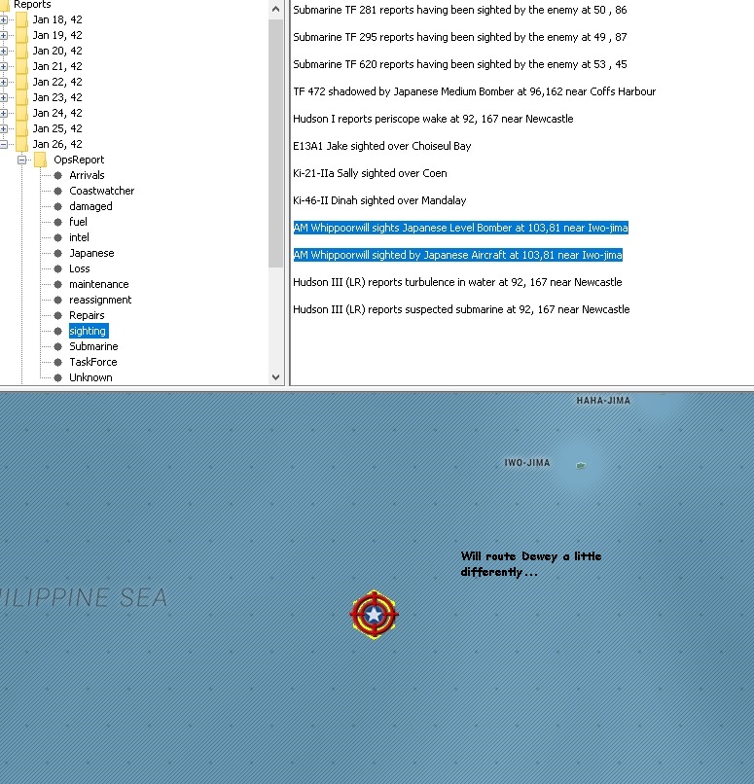Image resolution: width=754 pixels, height=784 pixels.
Task: Select Hudson I periscope wake report line
Action: 433,119
